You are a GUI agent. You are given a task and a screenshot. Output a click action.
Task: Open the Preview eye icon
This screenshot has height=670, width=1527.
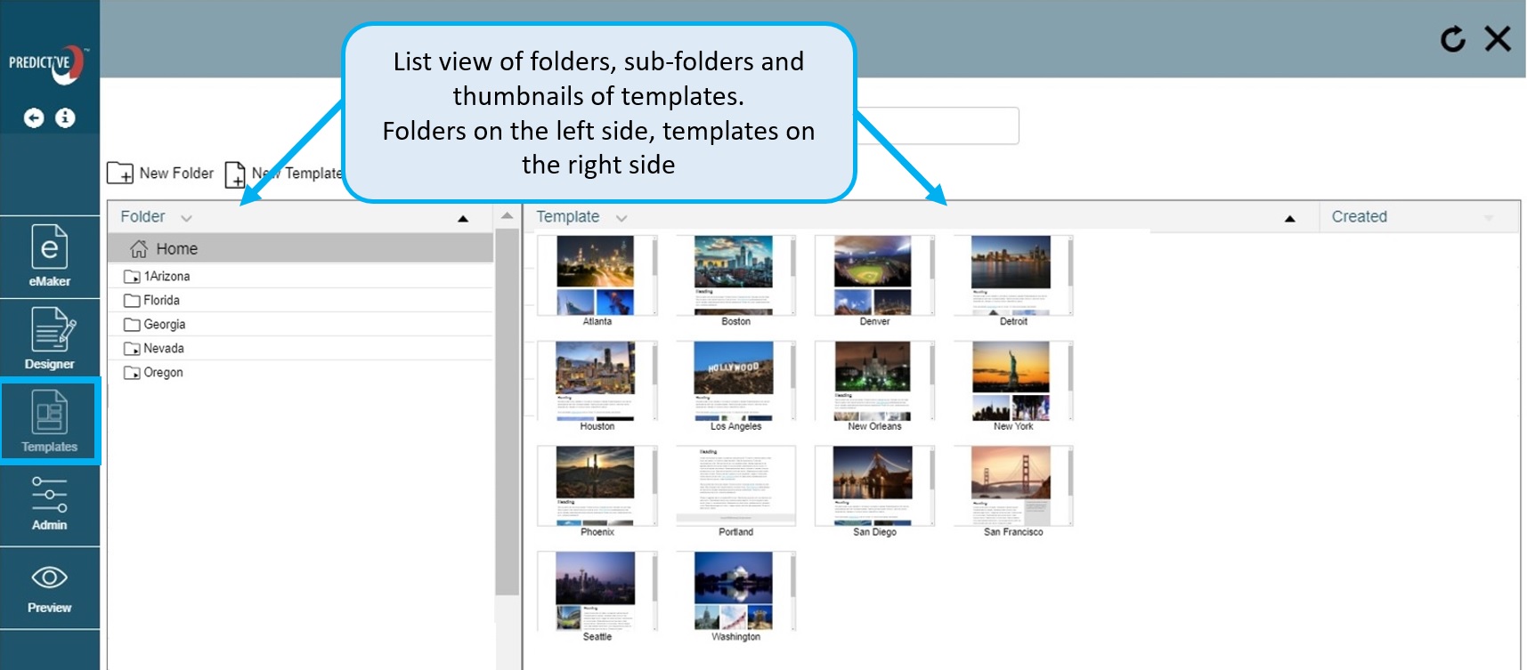coord(49,587)
